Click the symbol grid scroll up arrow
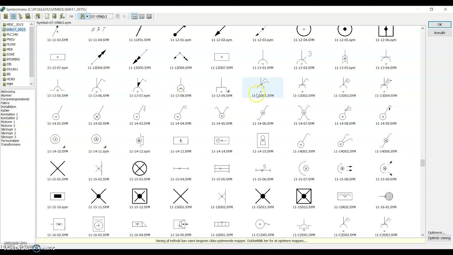Image resolution: width=453 pixels, height=255 pixels. [422, 28]
